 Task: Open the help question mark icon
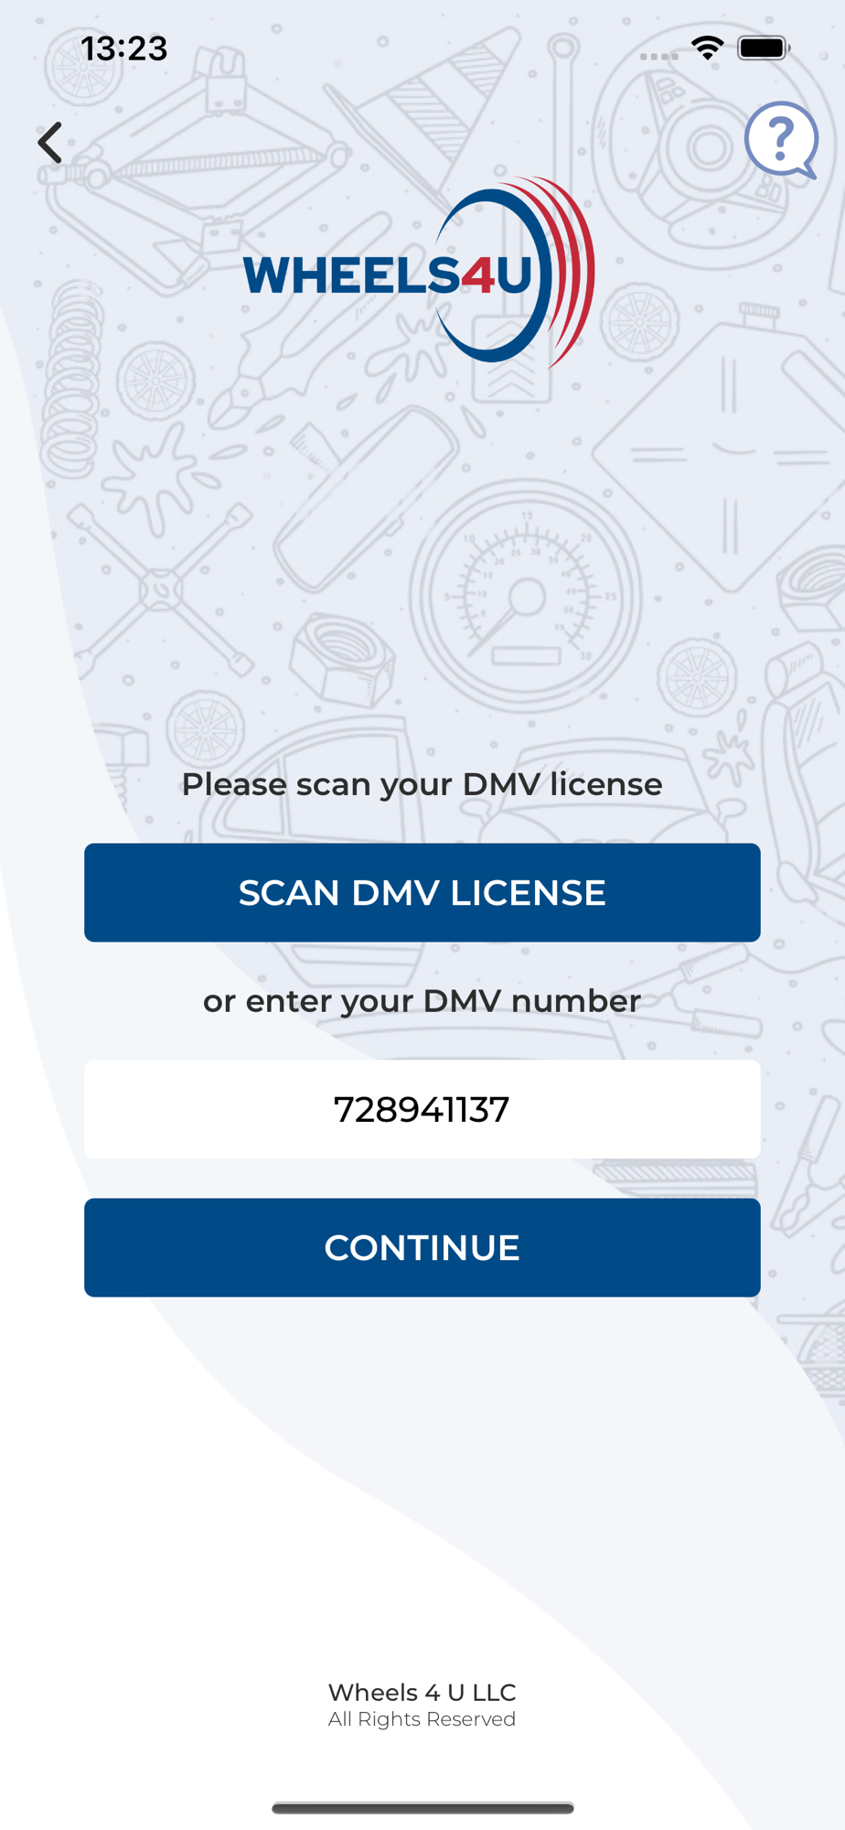click(781, 140)
